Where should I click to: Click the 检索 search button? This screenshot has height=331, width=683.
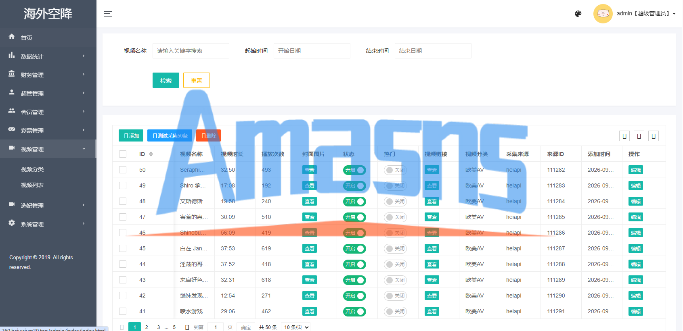(x=166, y=80)
